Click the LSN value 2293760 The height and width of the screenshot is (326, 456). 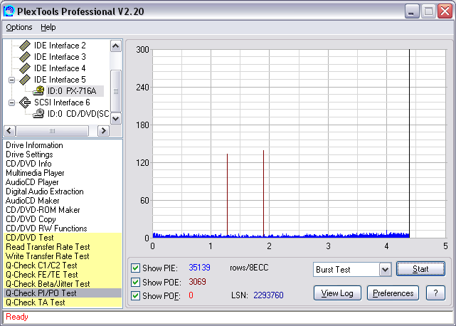[x=268, y=295]
